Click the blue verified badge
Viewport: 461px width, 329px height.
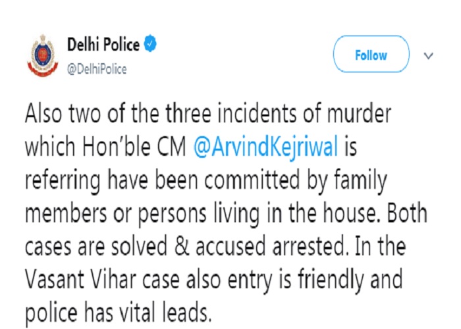(x=150, y=44)
